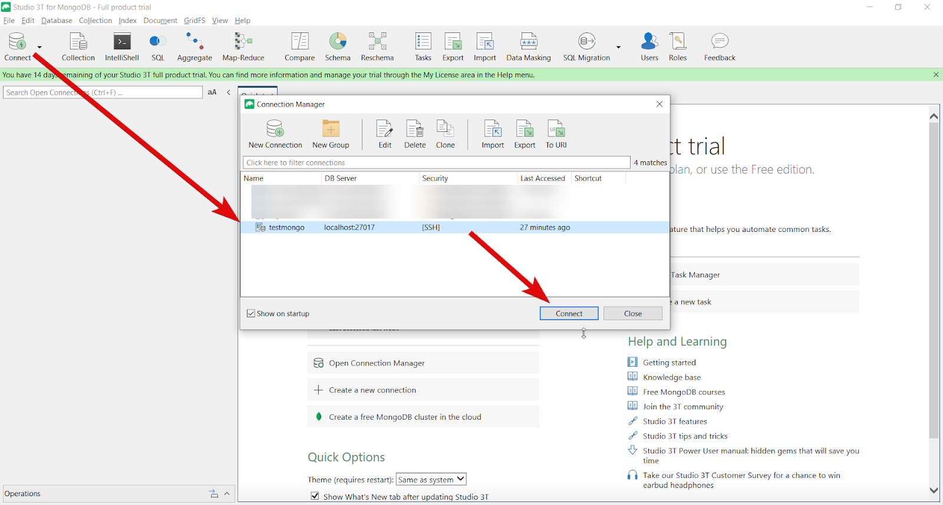Create a New Group in Connection Manager

pyautogui.click(x=331, y=134)
